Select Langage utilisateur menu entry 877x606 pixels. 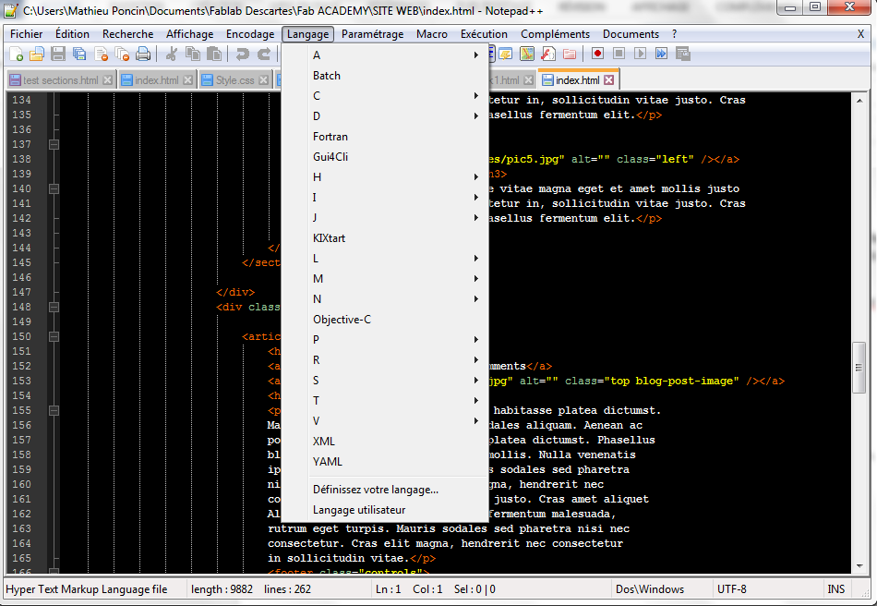tap(385, 510)
